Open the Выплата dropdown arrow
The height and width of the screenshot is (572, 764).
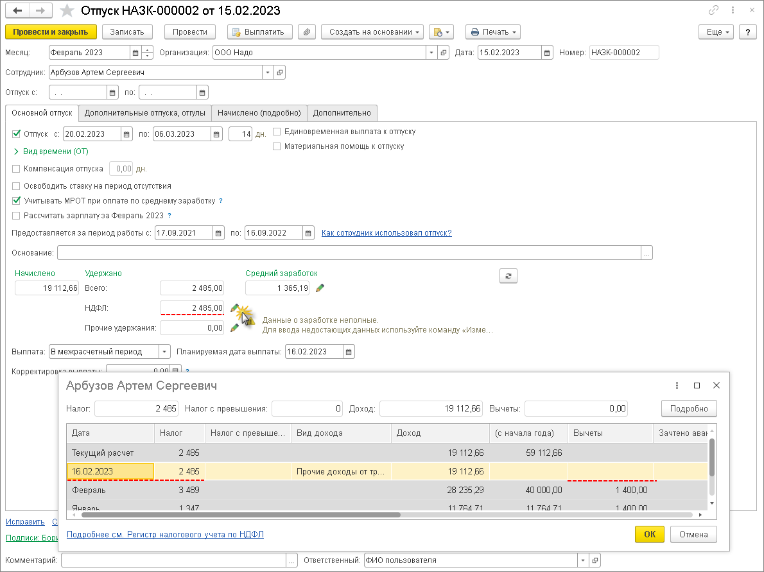click(x=164, y=352)
